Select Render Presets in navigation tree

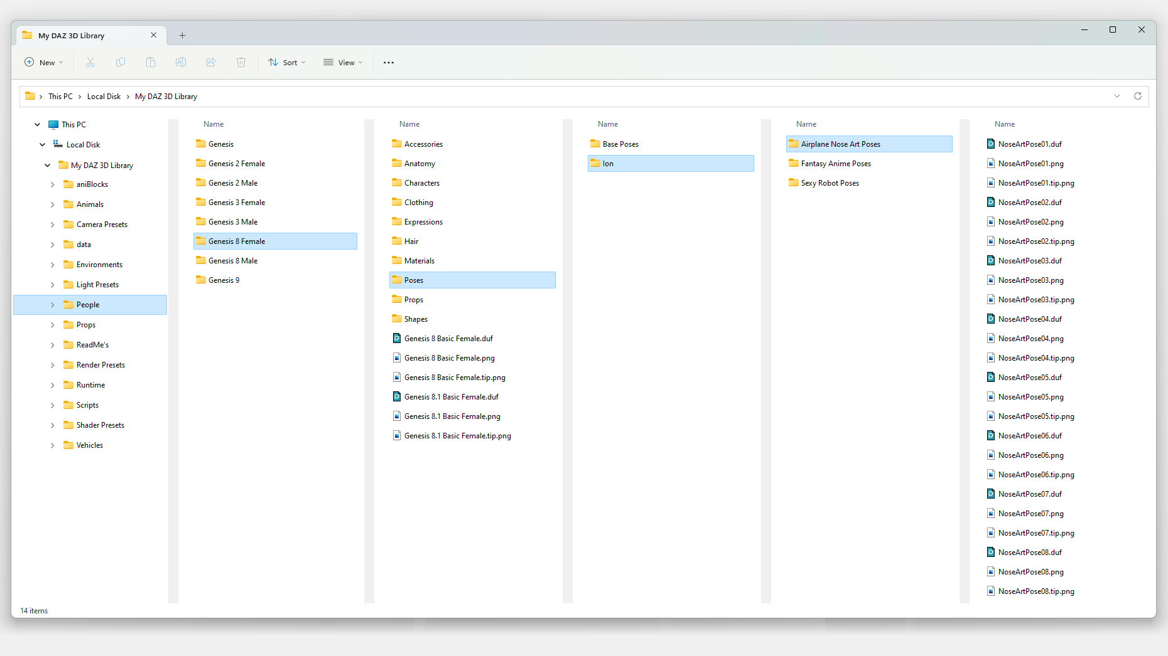click(100, 365)
